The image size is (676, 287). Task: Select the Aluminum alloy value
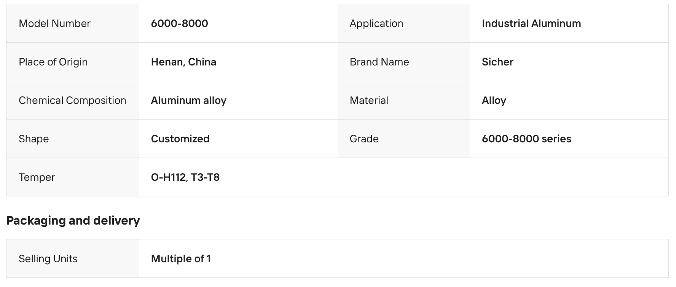[189, 100]
